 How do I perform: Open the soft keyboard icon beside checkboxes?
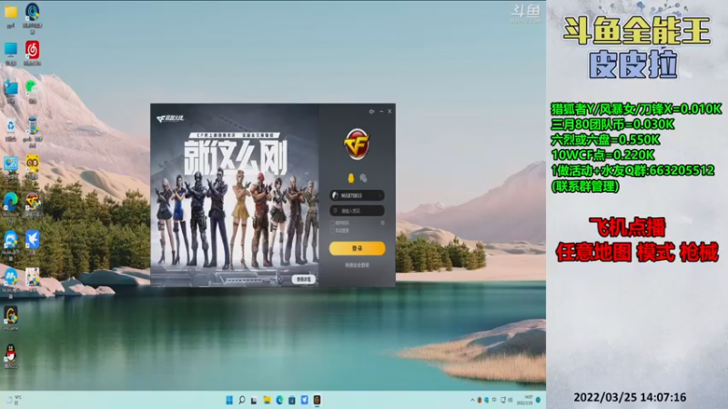click(x=382, y=223)
